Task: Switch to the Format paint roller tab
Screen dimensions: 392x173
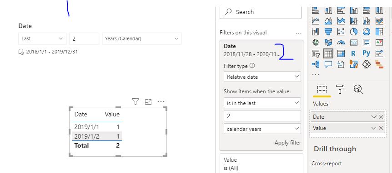Action: pos(340,89)
